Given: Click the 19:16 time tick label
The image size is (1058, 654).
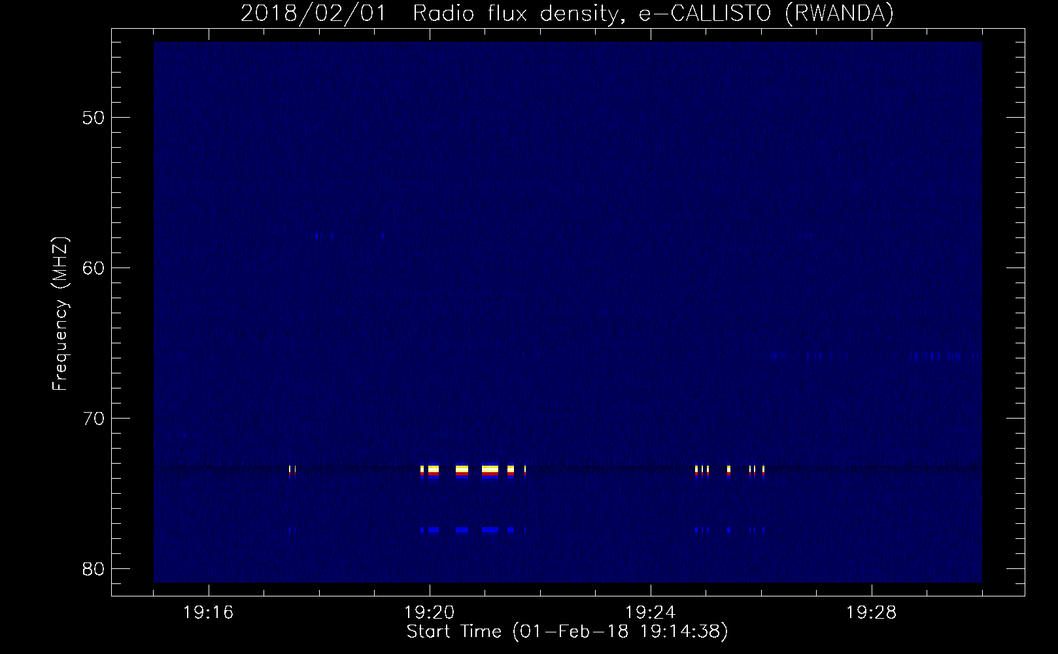Looking at the screenshot, I should pos(209,613).
